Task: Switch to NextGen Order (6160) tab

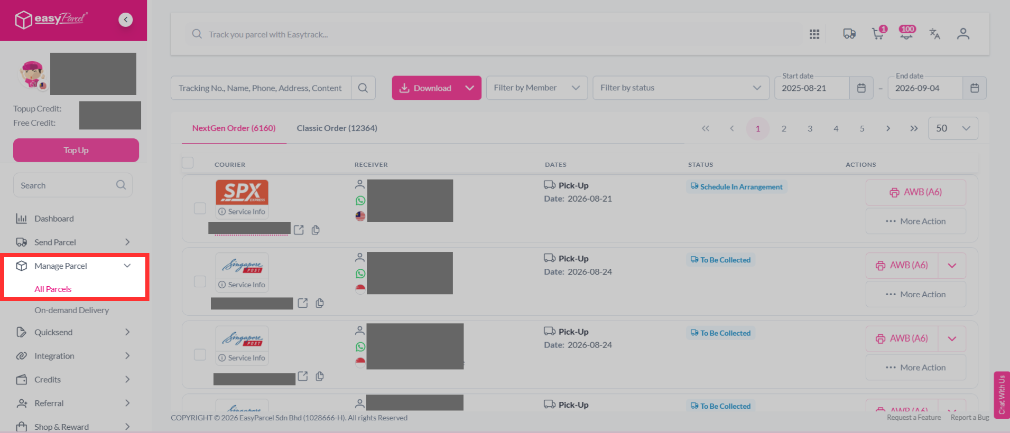Action: tap(234, 128)
